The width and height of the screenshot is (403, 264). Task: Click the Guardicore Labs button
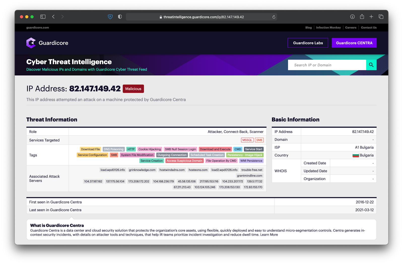[x=308, y=43]
